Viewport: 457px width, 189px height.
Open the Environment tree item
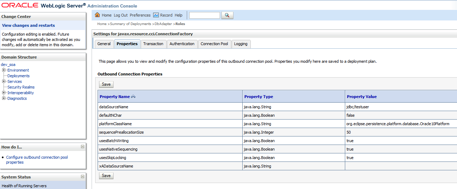click(18, 70)
